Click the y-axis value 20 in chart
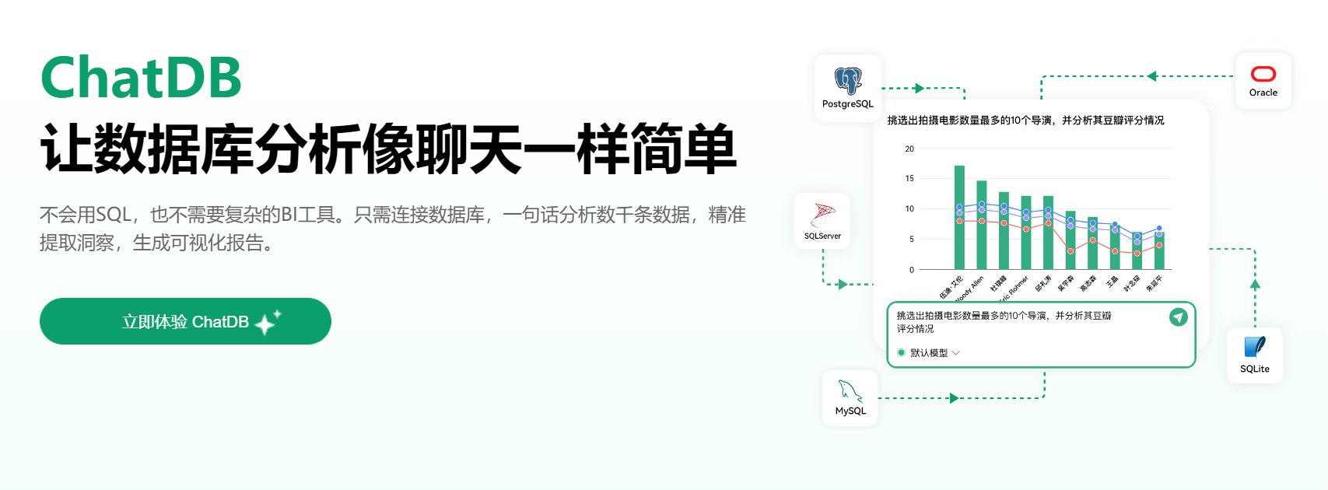Screen dimensions: 1328x490 [909, 149]
